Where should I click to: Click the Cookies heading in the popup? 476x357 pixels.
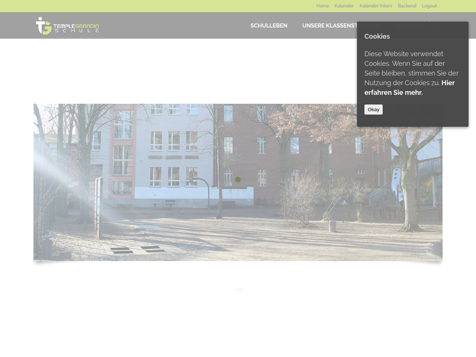coord(377,36)
